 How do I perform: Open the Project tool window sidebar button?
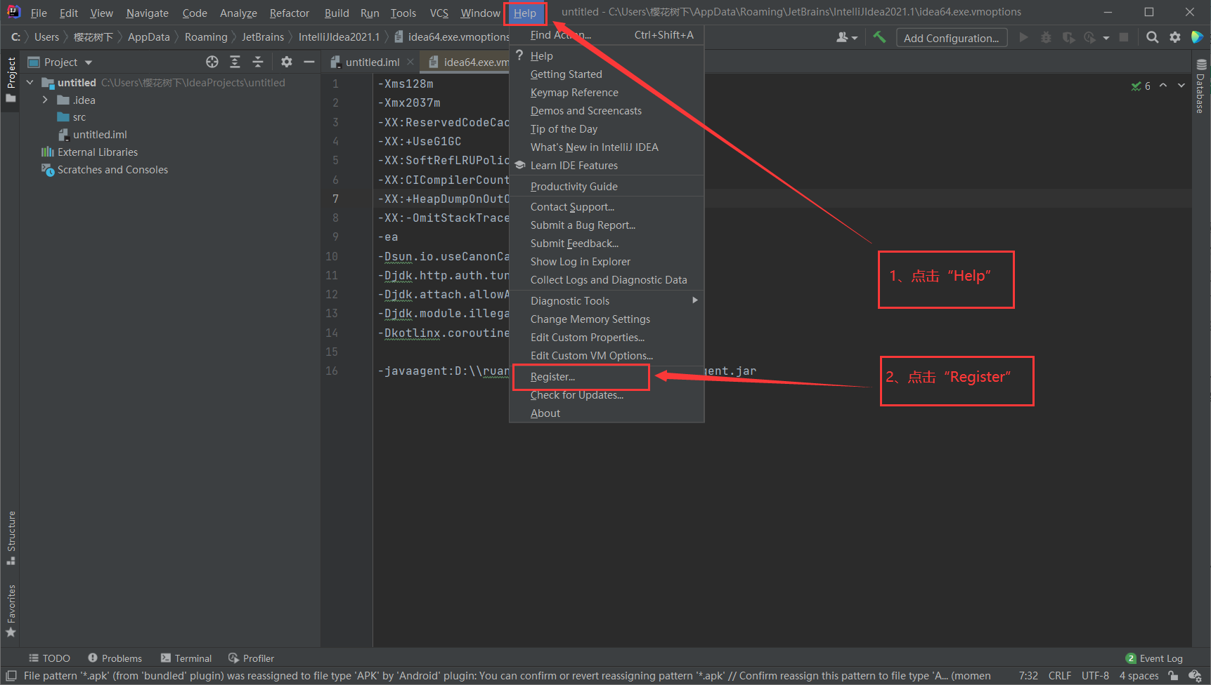tap(11, 79)
